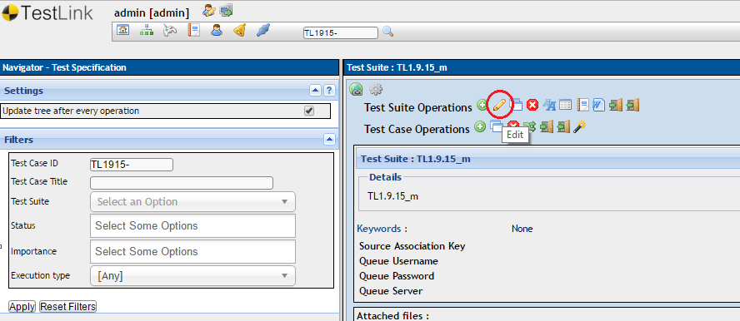740x321 pixels.
Task: Collapse the Settings panel with arrow button
Action: click(315, 91)
